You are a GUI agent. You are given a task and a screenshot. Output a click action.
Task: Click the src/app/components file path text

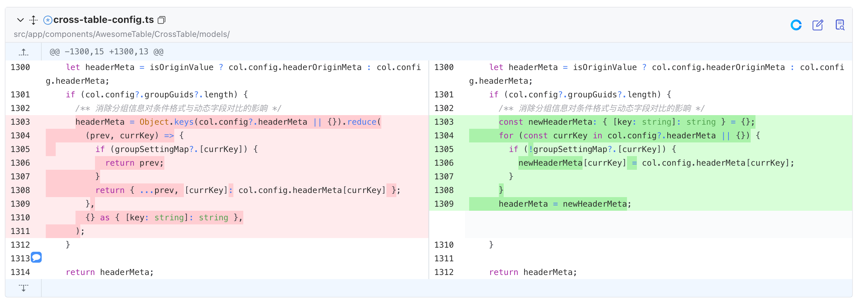(x=122, y=34)
